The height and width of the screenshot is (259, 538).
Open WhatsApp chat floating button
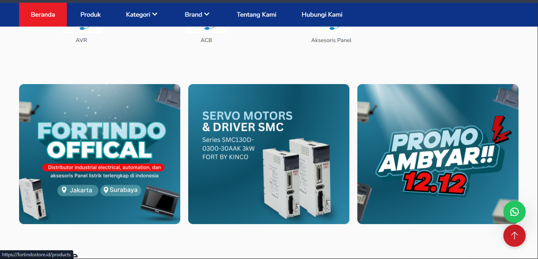coord(515,212)
